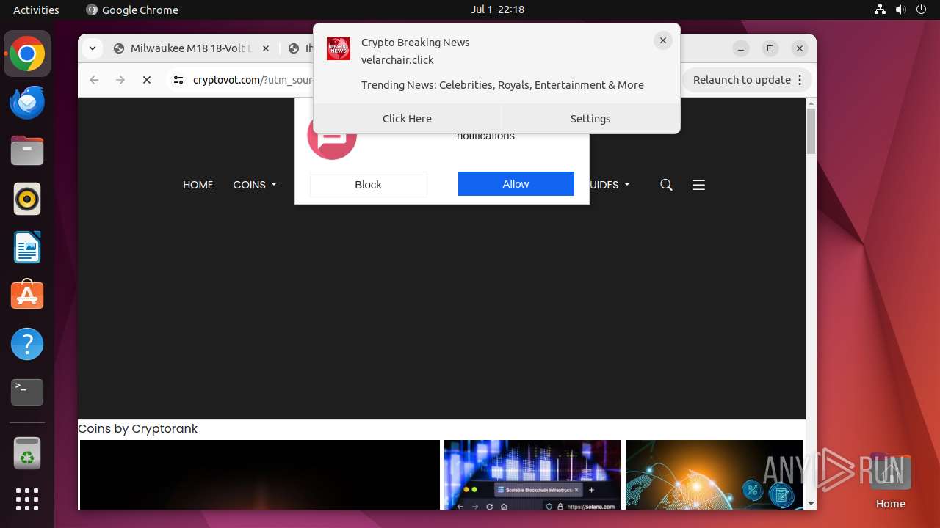The image size is (940, 528).
Task: Open Settings from the notification
Action: coord(590,118)
